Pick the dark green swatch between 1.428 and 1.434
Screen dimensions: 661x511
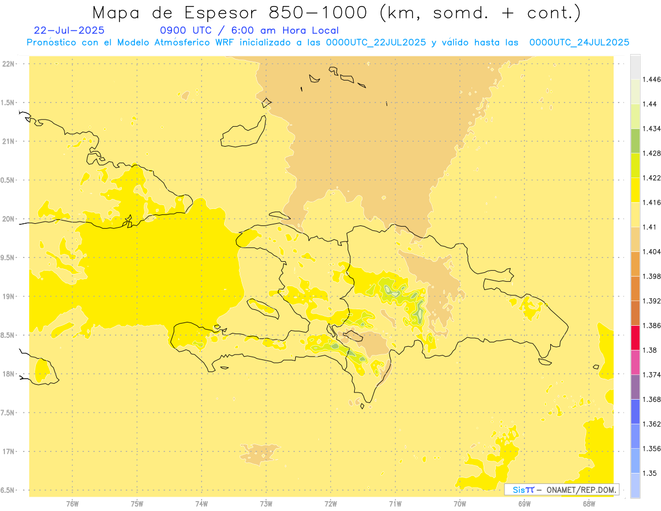point(635,141)
